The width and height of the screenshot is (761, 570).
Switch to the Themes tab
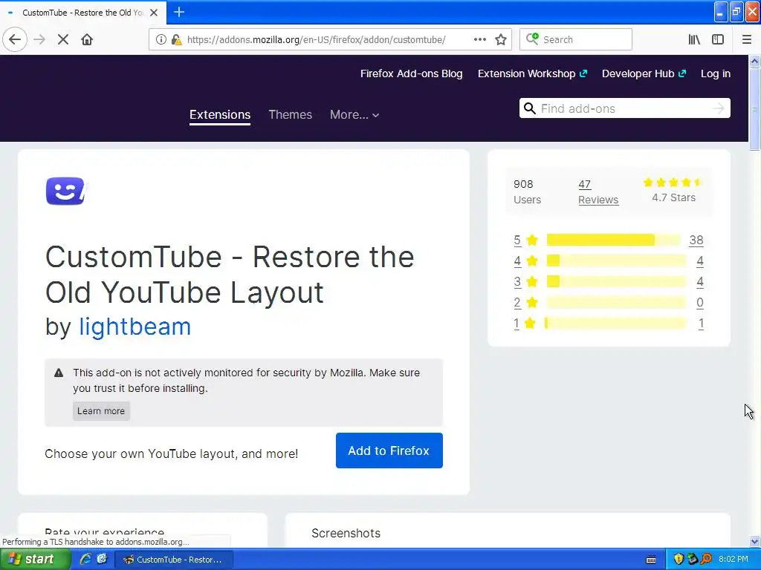[291, 114]
